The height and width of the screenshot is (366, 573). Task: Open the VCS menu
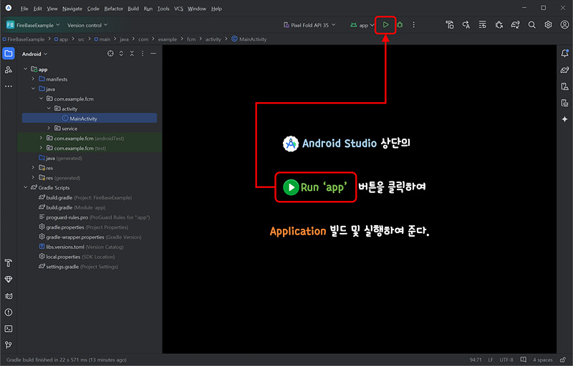[x=178, y=9]
